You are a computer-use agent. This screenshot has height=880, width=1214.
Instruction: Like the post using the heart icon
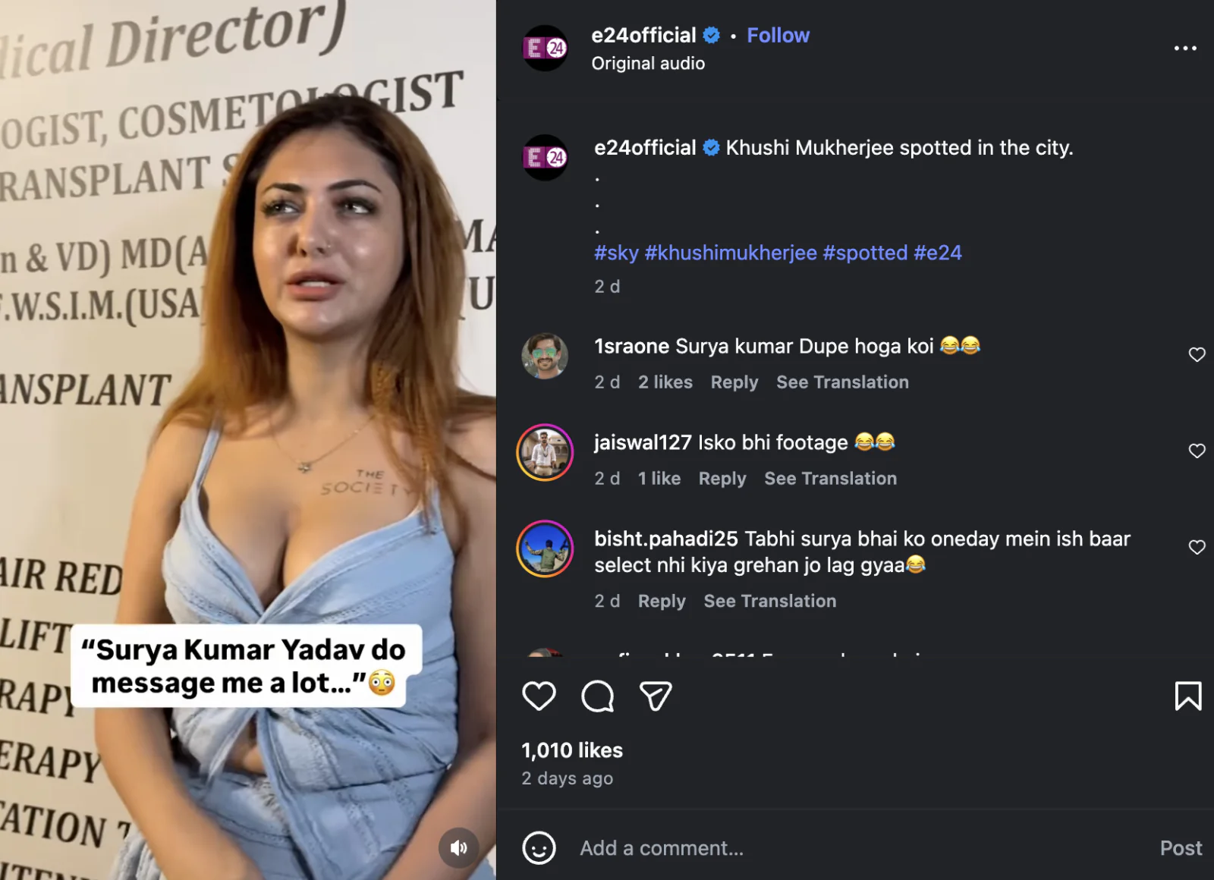(x=539, y=696)
